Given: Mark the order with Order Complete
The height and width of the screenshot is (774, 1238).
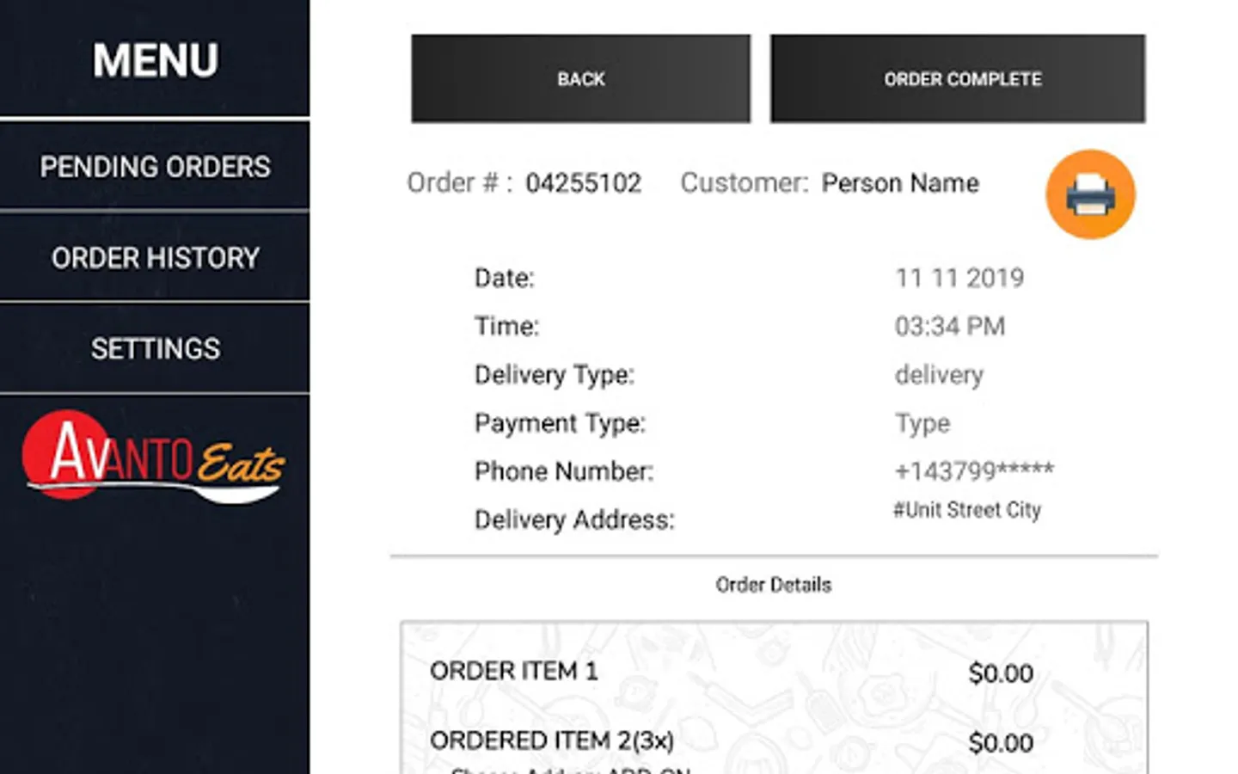Looking at the screenshot, I should [958, 79].
